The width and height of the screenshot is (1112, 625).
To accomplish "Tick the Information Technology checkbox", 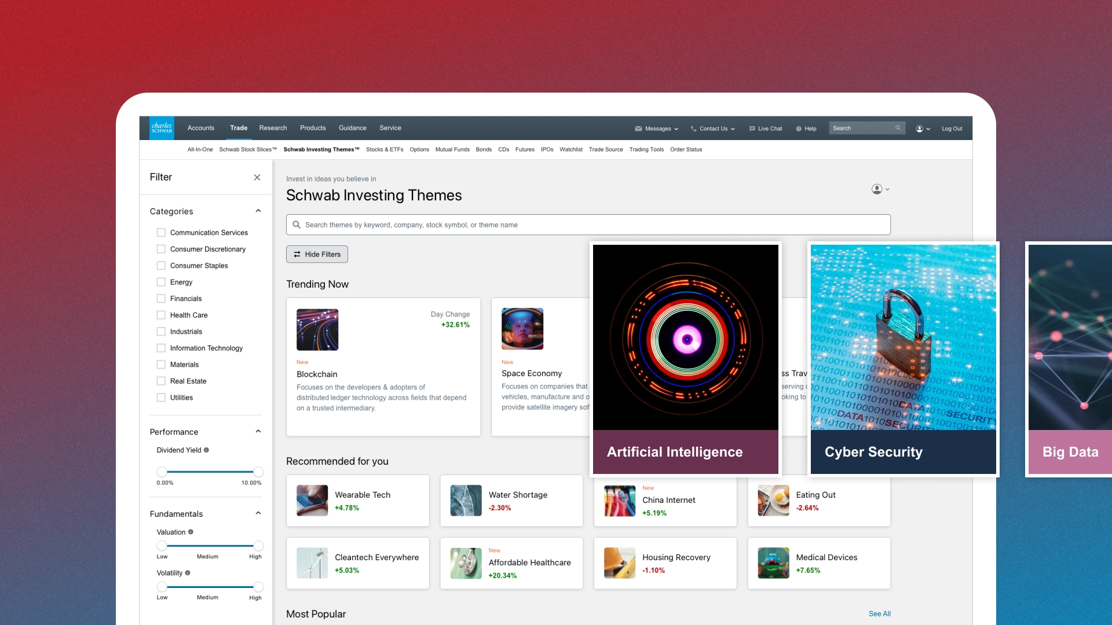I will pos(161,348).
